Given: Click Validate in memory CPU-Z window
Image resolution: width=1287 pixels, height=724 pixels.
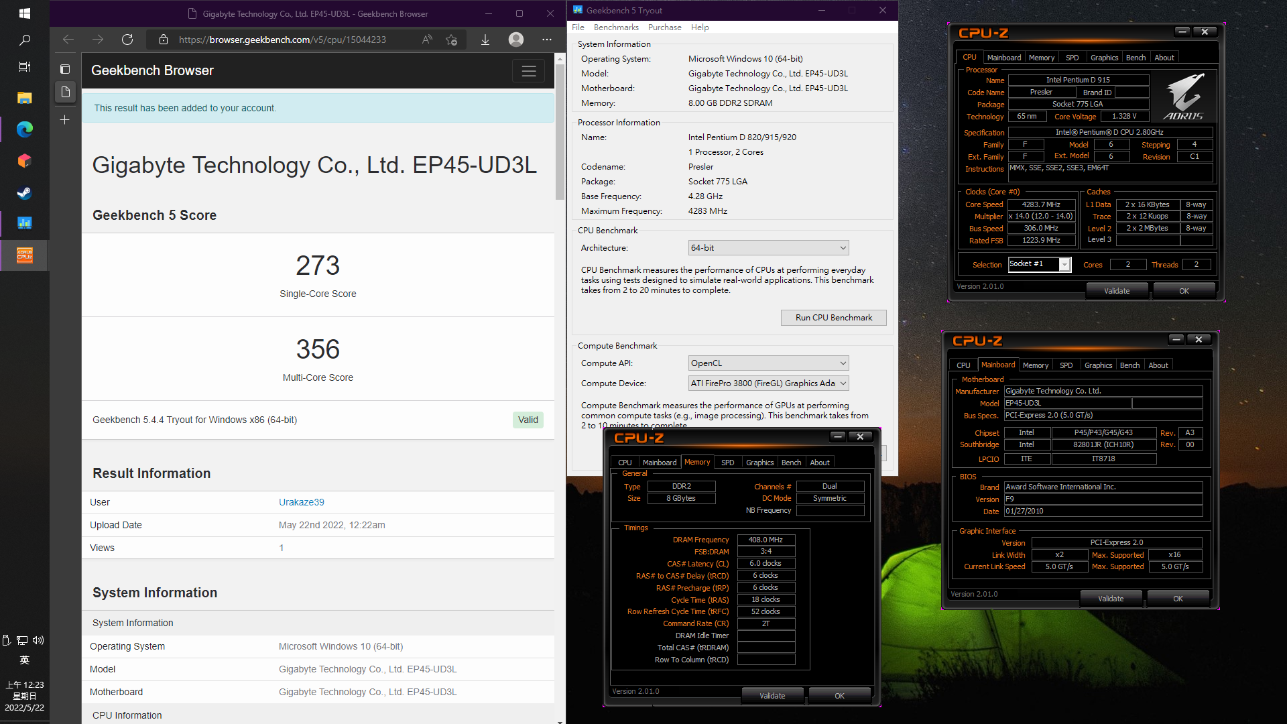Looking at the screenshot, I should [x=772, y=696].
